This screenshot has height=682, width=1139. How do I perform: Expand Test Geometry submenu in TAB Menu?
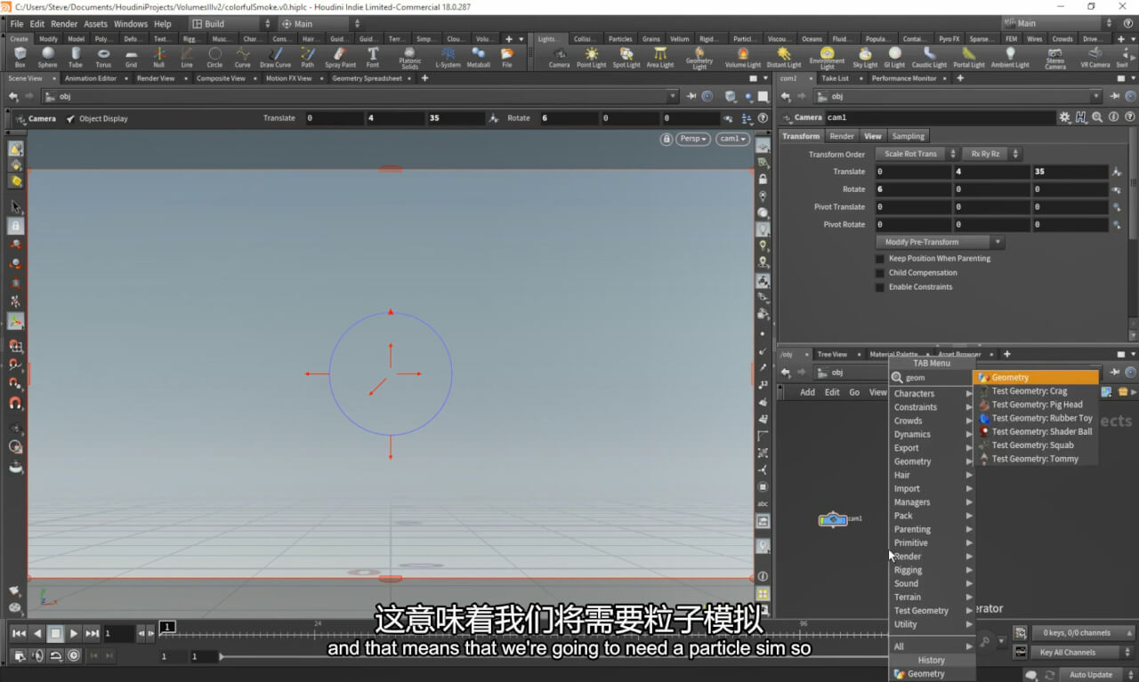point(933,611)
